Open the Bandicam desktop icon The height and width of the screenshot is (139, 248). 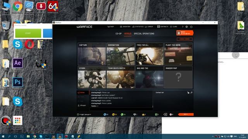pos(6,120)
